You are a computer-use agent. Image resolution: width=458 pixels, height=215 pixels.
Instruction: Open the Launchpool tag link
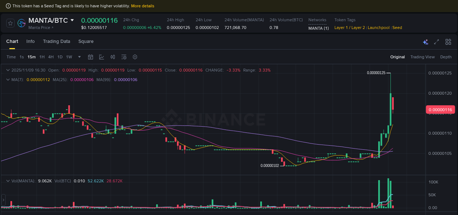click(378, 28)
